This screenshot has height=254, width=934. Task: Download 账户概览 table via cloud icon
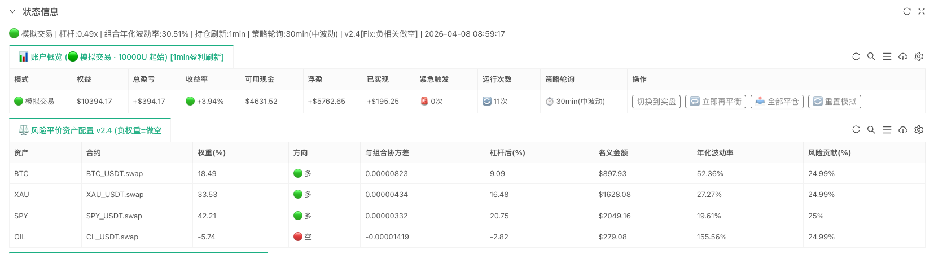[903, 56]
